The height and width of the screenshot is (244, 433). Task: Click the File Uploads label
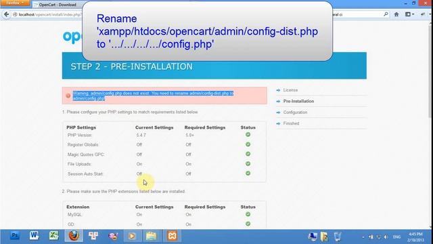pyautogui.click(x=79, y=164)
